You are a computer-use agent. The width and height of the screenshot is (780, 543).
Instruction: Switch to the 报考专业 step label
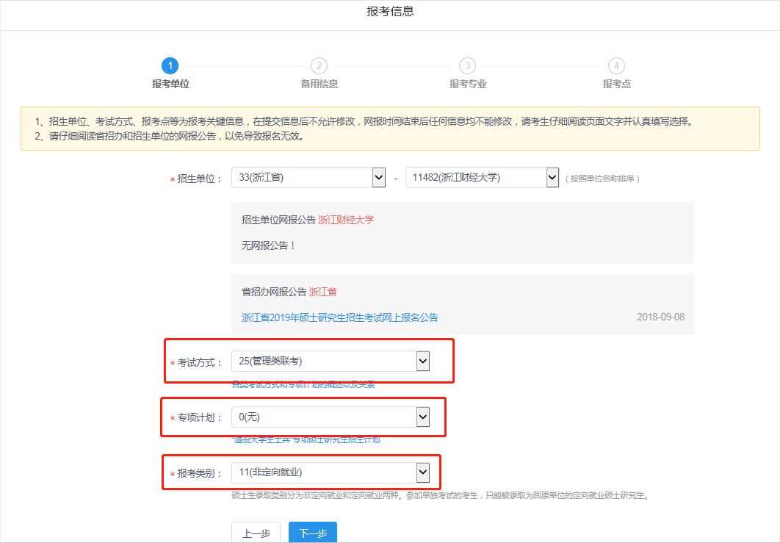468,84
